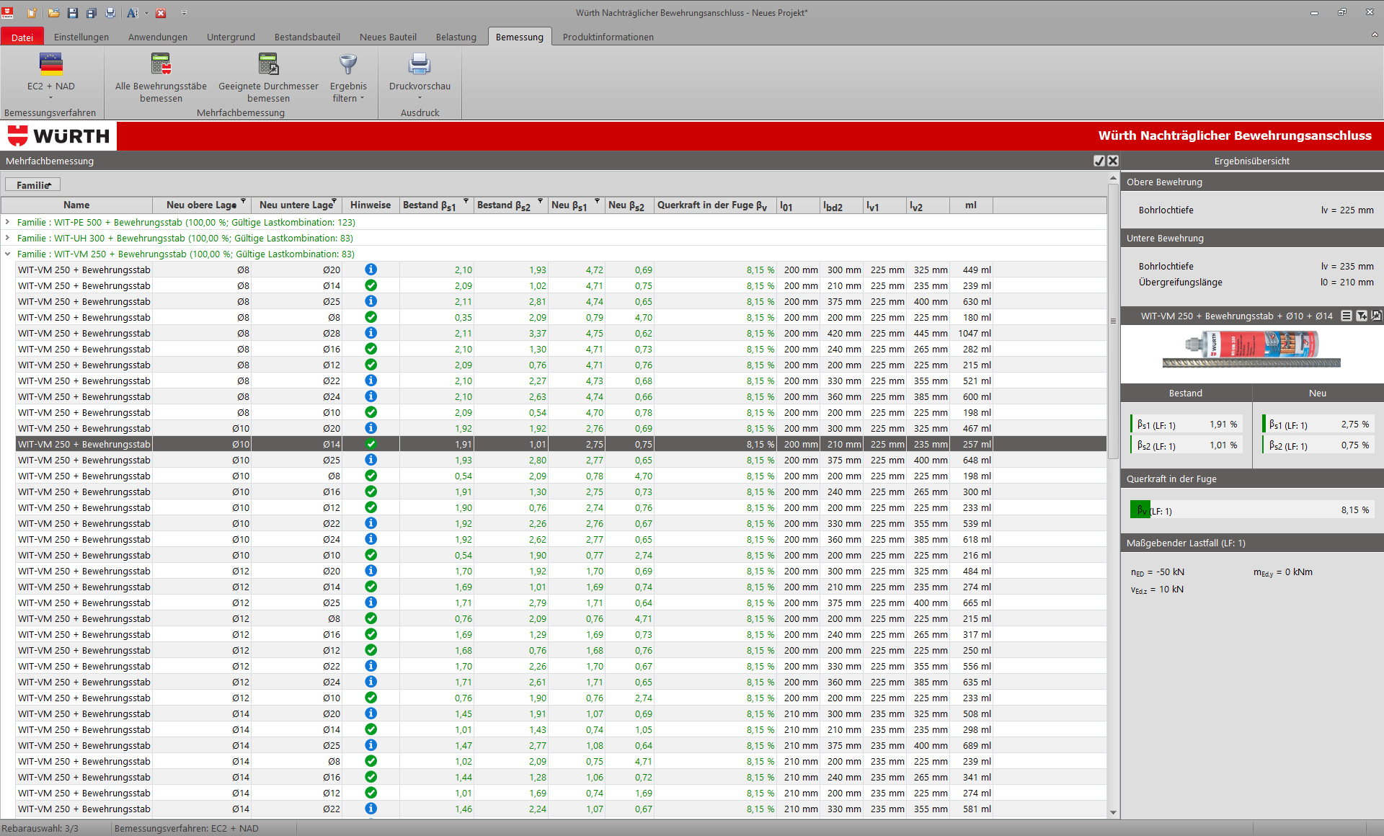Click the add filter funnel icon in product header
Viewport: 1384px width, 836px height.
1361,316
